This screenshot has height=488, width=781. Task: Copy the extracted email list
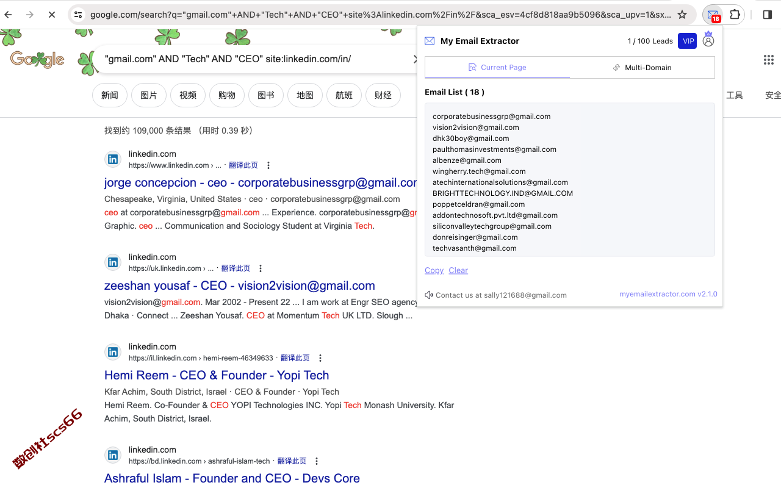tap(434, 270)
